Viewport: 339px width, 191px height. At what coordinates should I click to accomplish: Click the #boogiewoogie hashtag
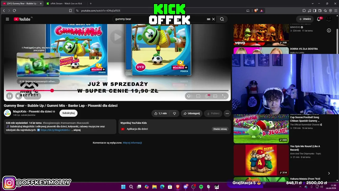pyautogui.click(x=51, y=123)
